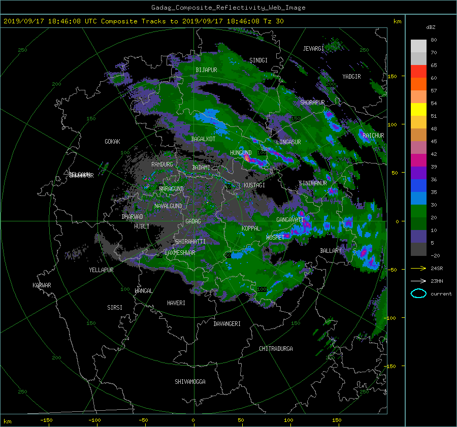Click the BAGALKOT city label
This screenshot has width=457, height=427.
(203, 139)
